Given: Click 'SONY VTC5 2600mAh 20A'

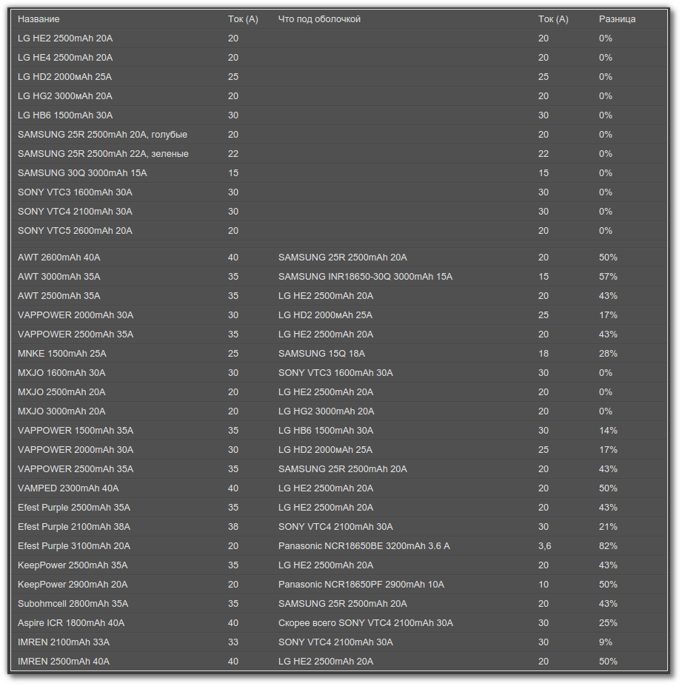Looking at the screenshot, I should [x=75, y=231].
